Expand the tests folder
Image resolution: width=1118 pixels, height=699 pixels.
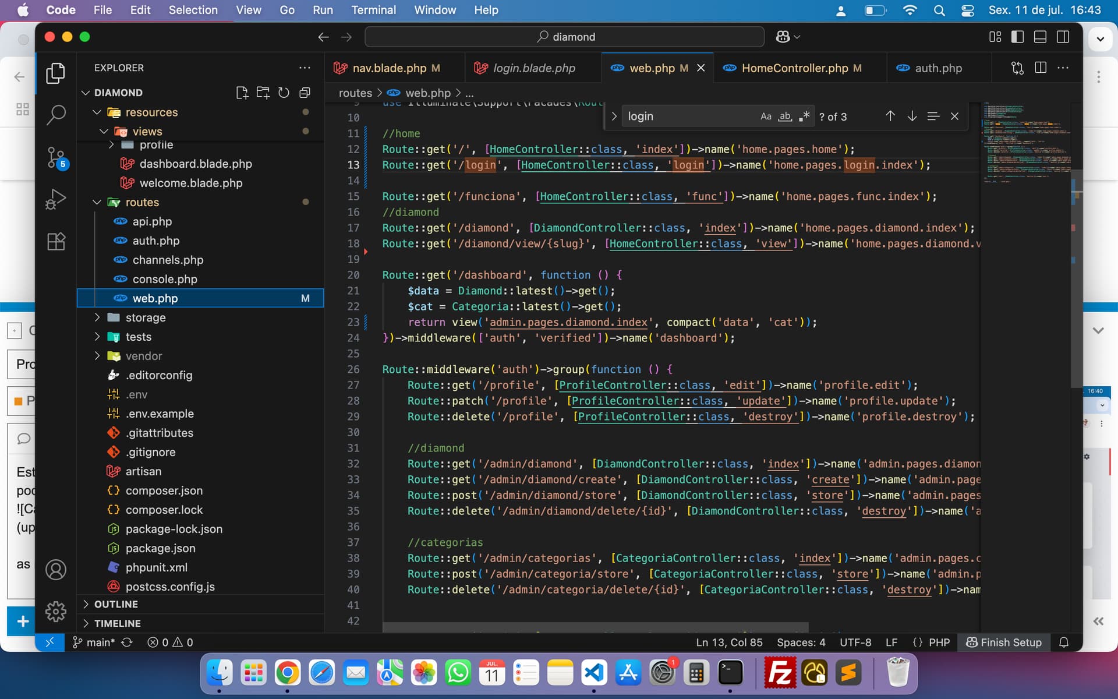pos(97,337)
